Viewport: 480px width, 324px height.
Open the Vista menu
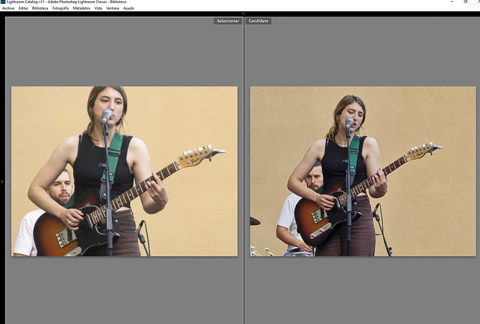pyautogui.click(x=98, y=8)
